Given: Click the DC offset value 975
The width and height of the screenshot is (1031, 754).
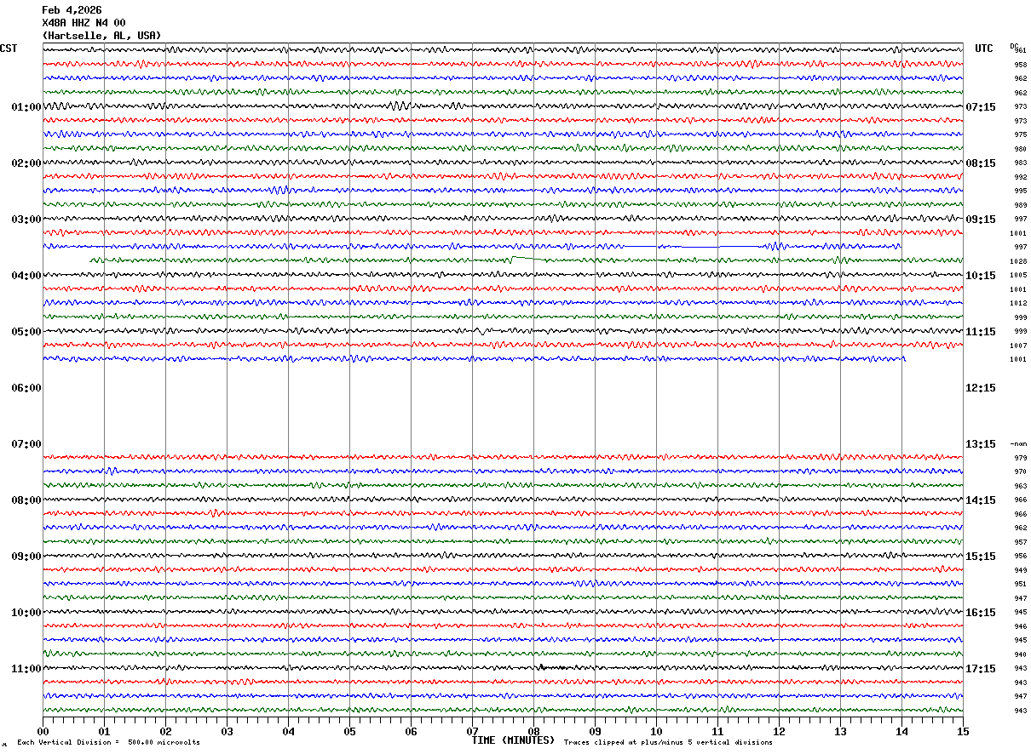Looking at the screenshot, I should click(1020, 135).
